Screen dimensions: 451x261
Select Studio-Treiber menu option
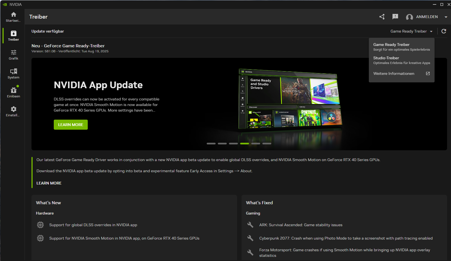click(401, 60)
